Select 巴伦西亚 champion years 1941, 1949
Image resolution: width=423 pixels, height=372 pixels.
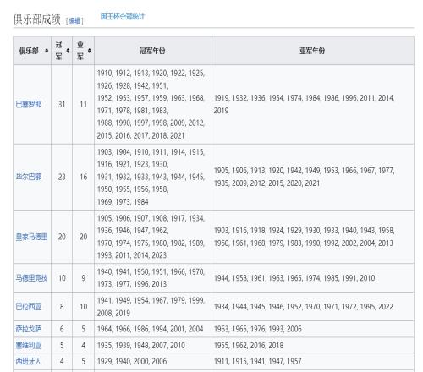pos(151,307)
